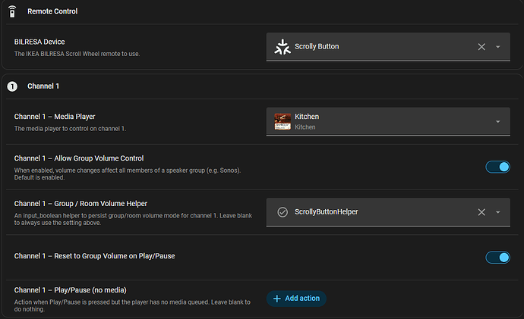Collapse the Remote Control section header
Image resolution: width=524 pixels, height=319 pixels.
[x=262, y=11]
